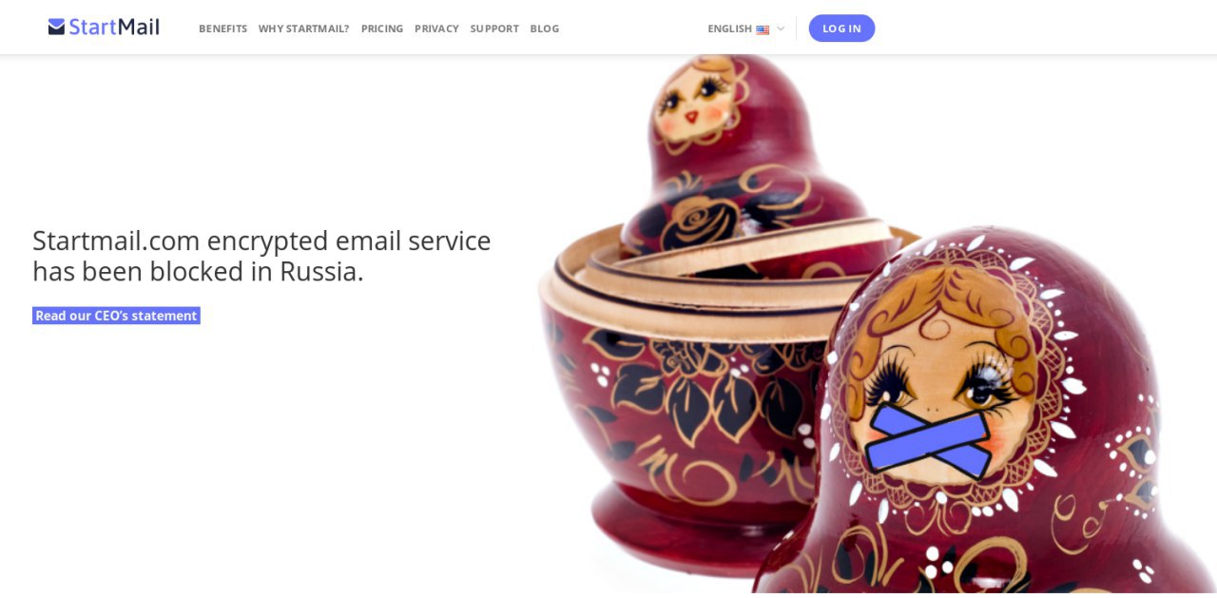The image size is (1217, 598).
Task: Click the "has been blocked in Russia." line
Action: (x=198, y=271)
